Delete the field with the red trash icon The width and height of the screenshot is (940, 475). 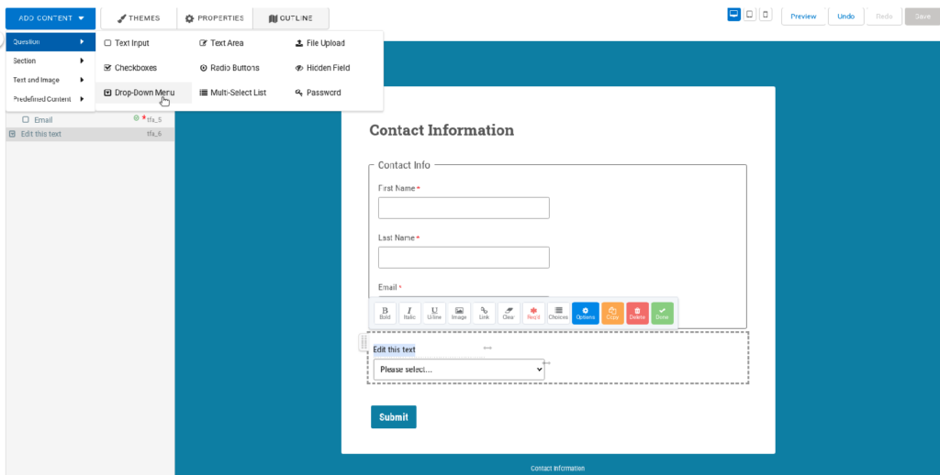(x=637, y=313)
